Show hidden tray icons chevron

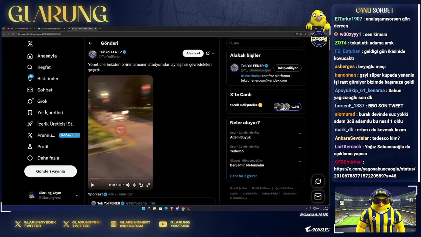306,208
